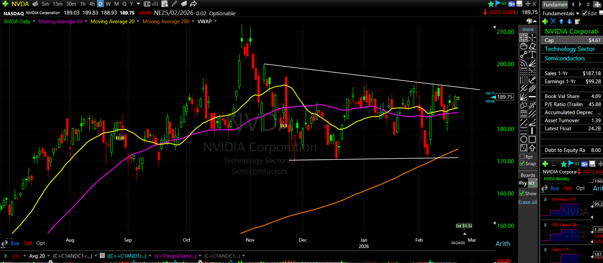Click the NVDA ticker symbol field
This screenshot has width=603, height=263.
pos(20,4)
